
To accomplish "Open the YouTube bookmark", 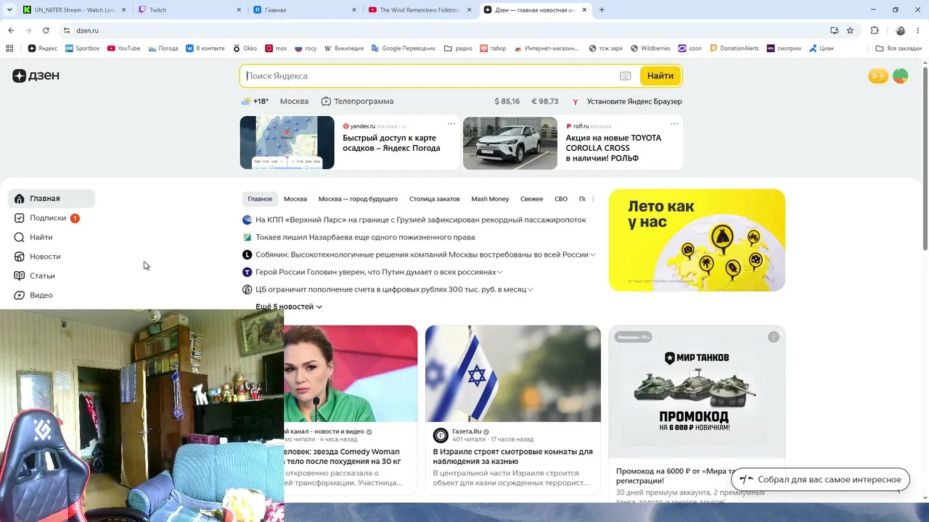I will [x=123, y=49].
